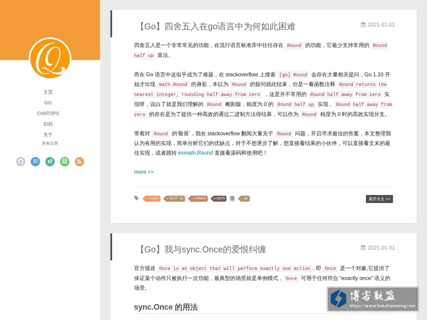Select the go category tag
Viewport: 427px width, 320px height.
(244, 198)
